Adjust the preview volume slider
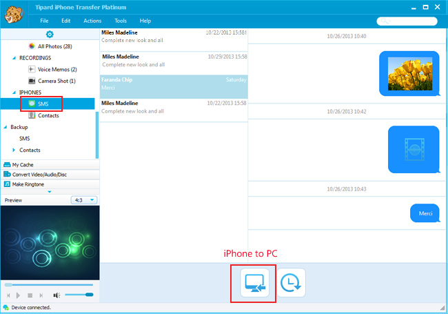This screenshot has width=448, height=314. (79, 295)
